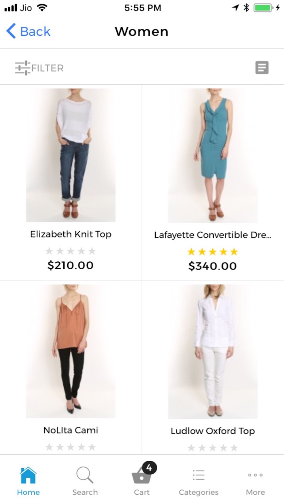Go back using the Back chevron
The image size is (284, 504).
(11, 31)
